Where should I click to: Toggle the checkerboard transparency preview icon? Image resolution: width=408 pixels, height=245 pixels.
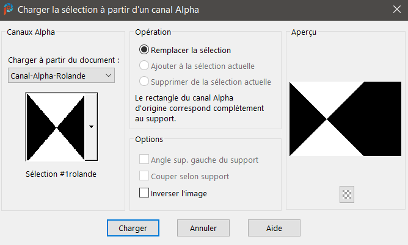[x=348, y=194]
